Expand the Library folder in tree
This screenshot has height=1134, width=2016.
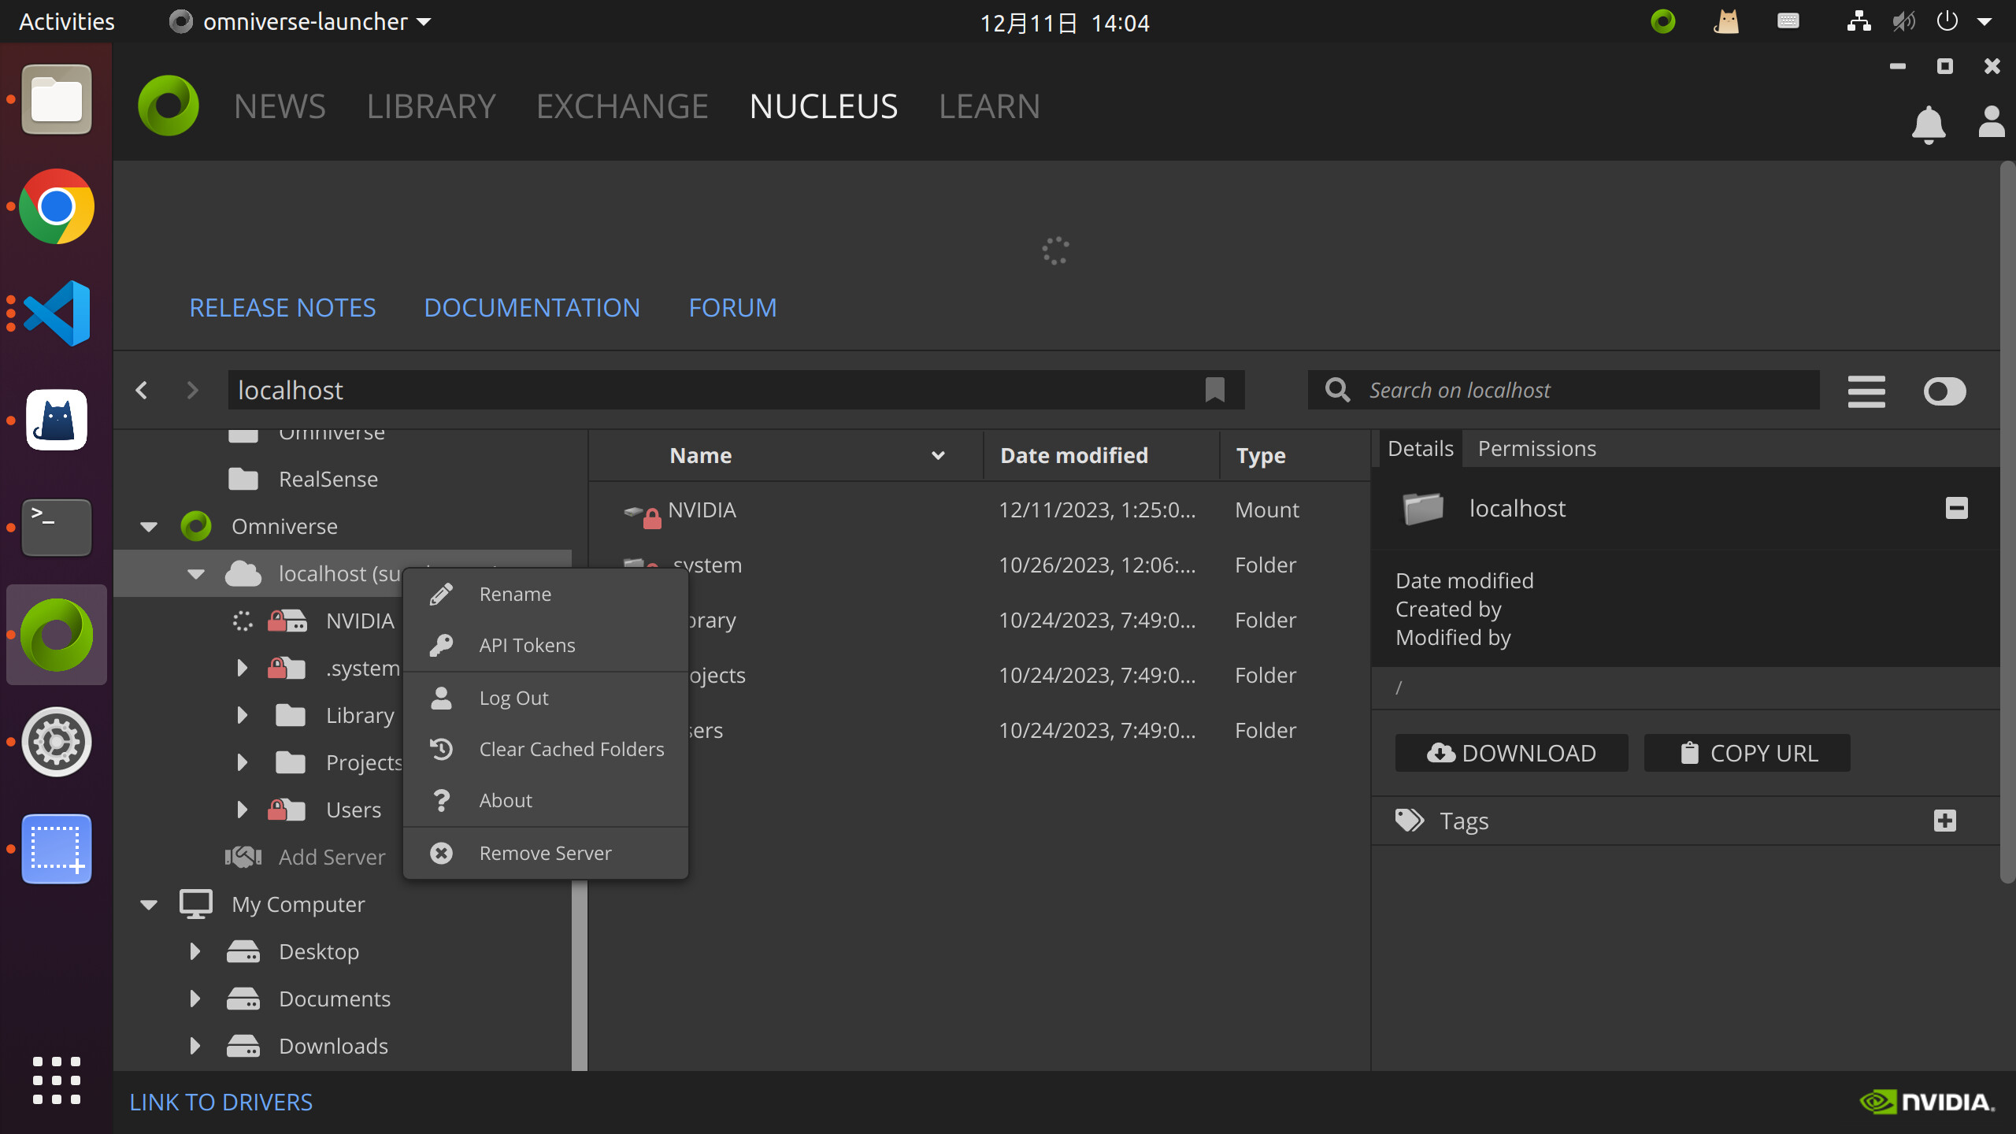[x=242, y=715]
